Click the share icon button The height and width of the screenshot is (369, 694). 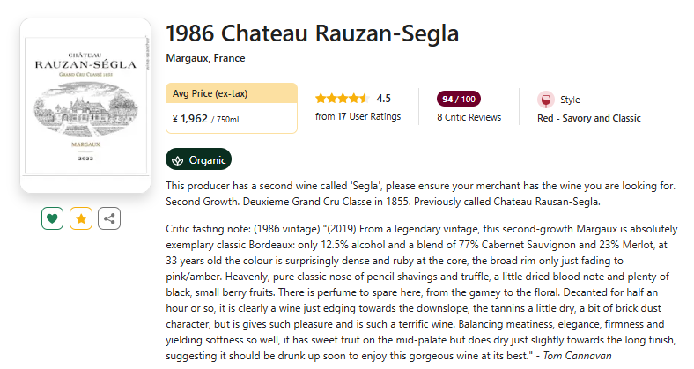109,218
